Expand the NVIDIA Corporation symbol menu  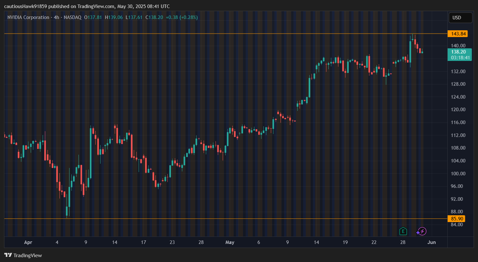coord(28,17)
